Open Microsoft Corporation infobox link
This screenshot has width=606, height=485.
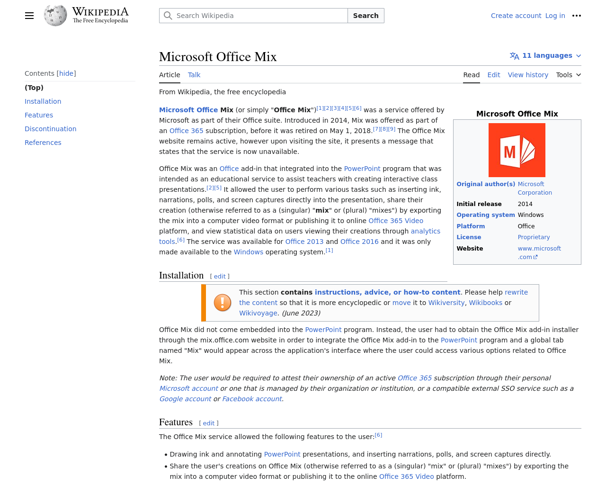(x=535, y=189)
